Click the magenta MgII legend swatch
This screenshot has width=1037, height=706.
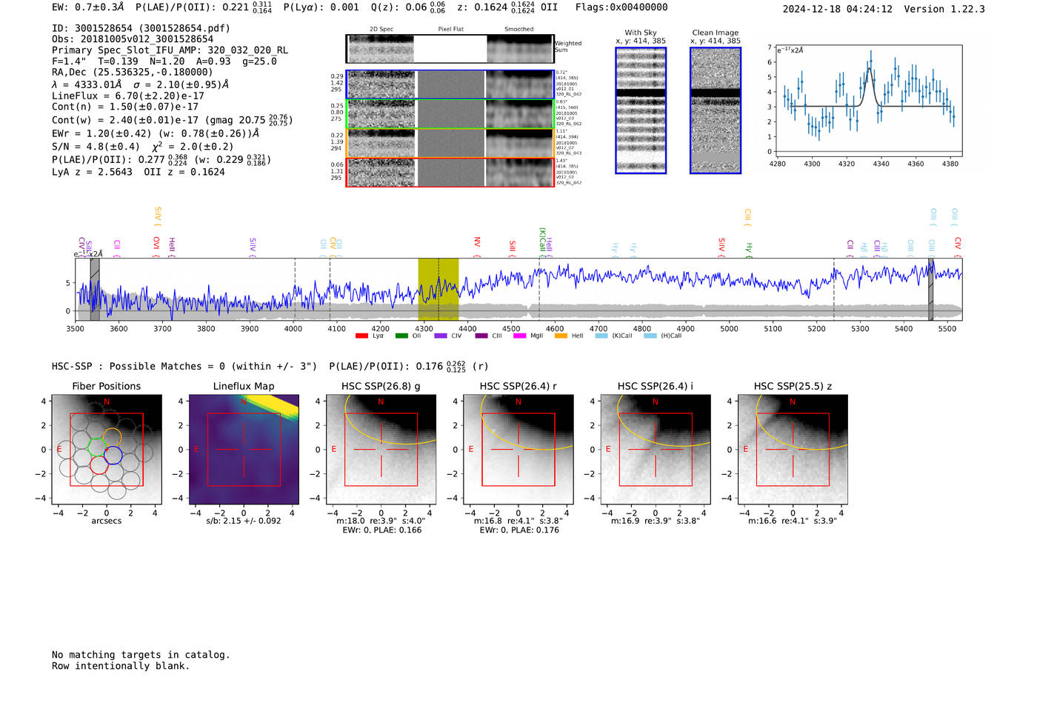[520, 336]
